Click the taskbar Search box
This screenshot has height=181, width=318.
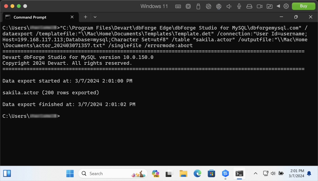pyautogui.click(x=113, y=173)
